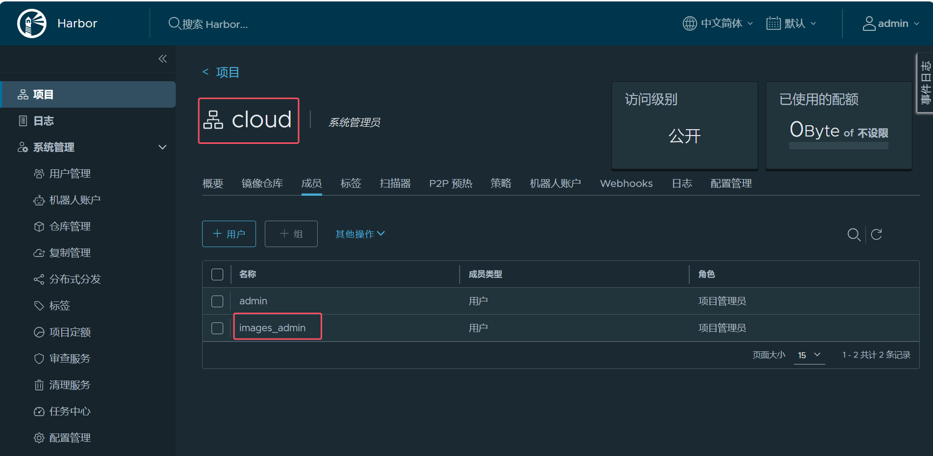Sort by the 名称 column header
This screenshot has height=456, width=933.
[x=248, y=274]
